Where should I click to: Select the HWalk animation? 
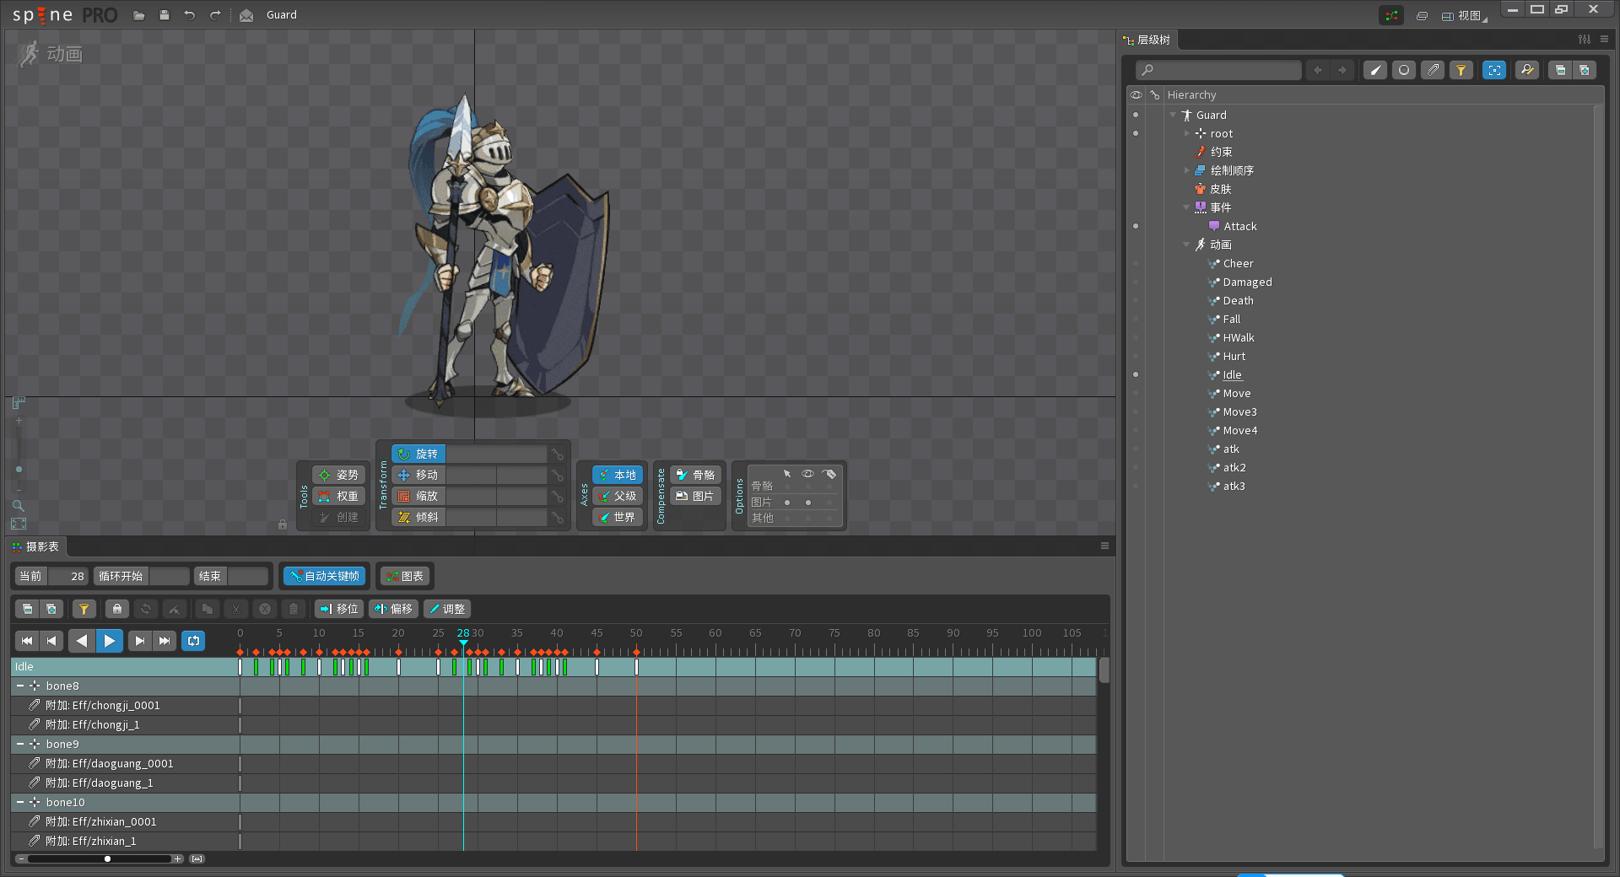pos(1239,338)
